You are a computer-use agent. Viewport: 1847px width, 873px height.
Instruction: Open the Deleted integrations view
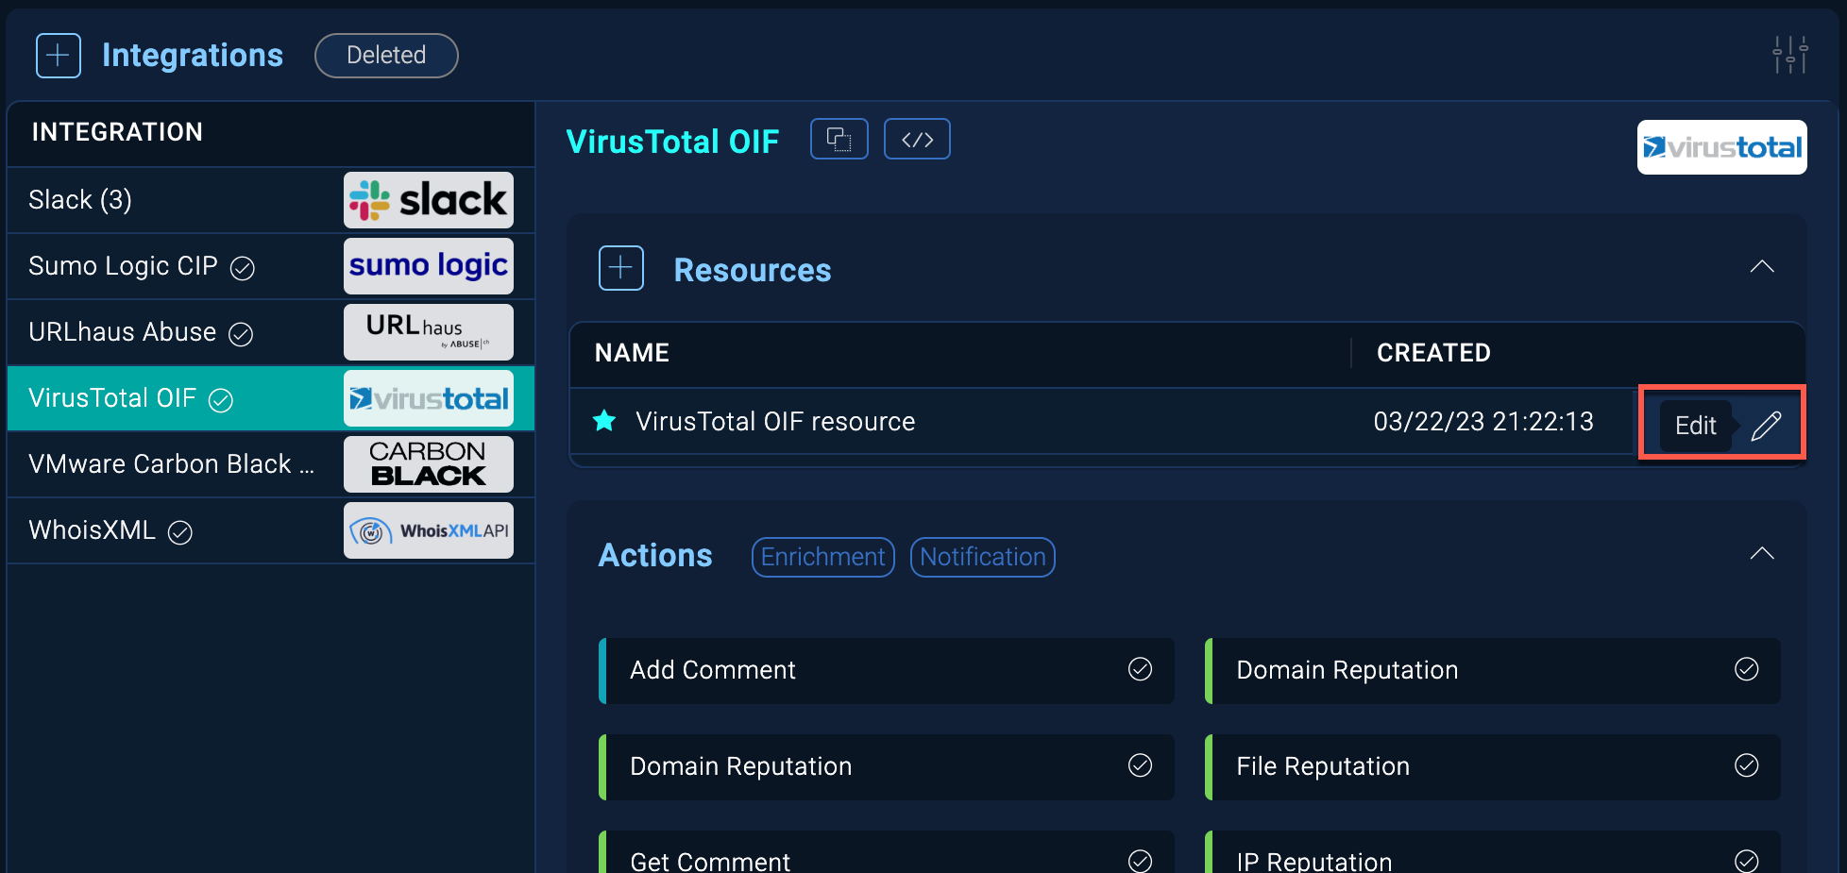point(385,55)
